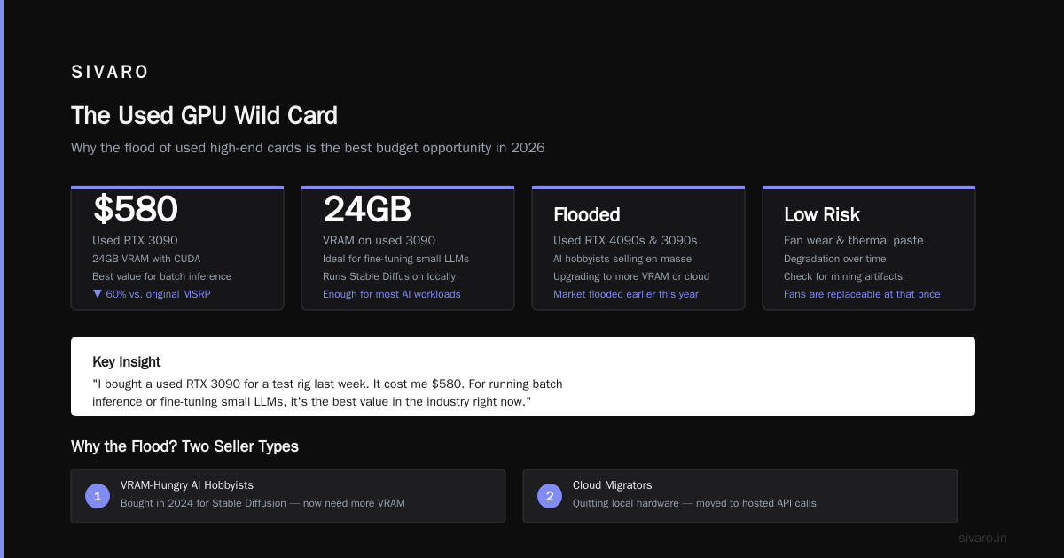Click 'Why the Flood? Two Seller Types' heading
Viewport: 1064px width, 558px height.
184,446
